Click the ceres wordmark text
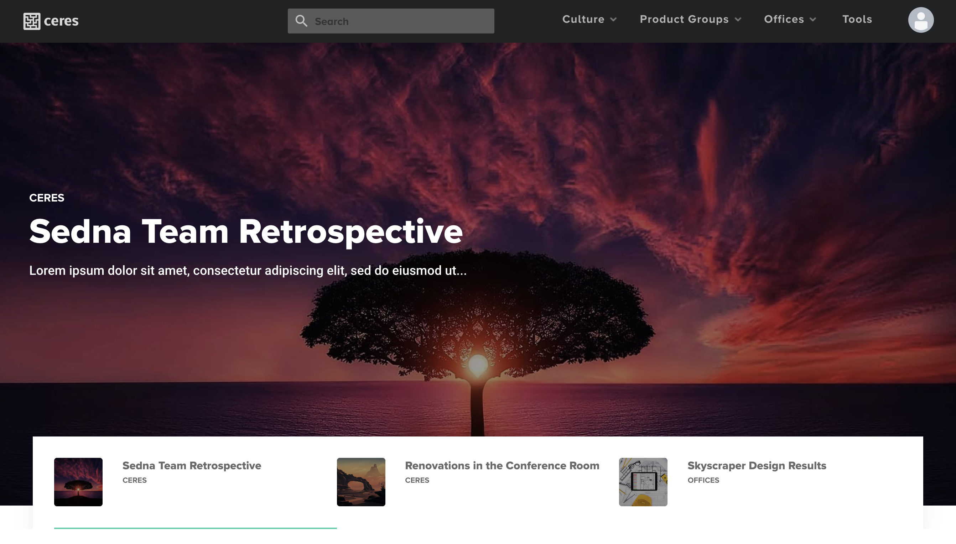Screen dimensions: 956x544 pos(61,21)
